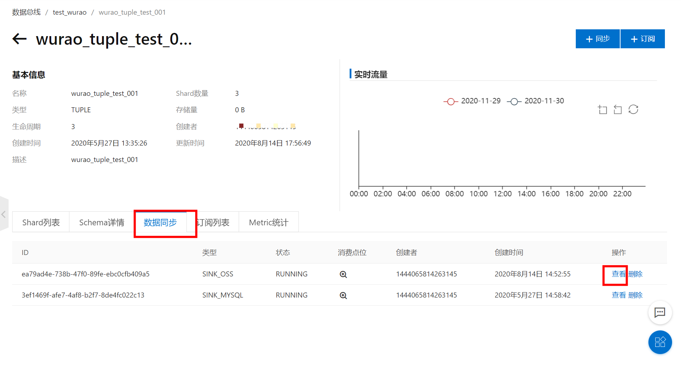Switch to Schema详情 tab
Image resolution: width=681 pixels, height=383 pixels.
tap(102, 222)
